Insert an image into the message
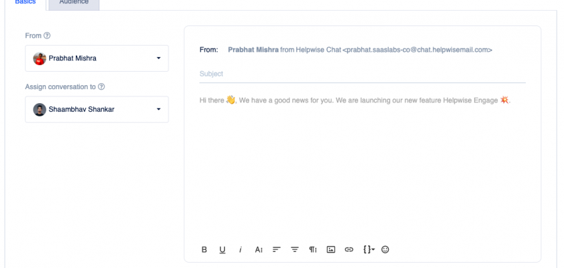The height and width of the screenshot is (268, 564). tap(330, 249)
